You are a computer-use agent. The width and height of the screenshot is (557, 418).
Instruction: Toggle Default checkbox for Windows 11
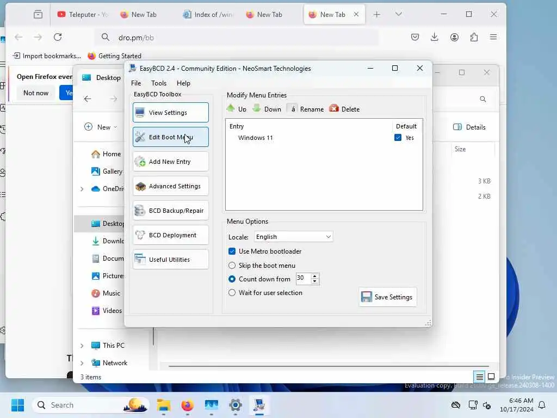coord(398,138)
